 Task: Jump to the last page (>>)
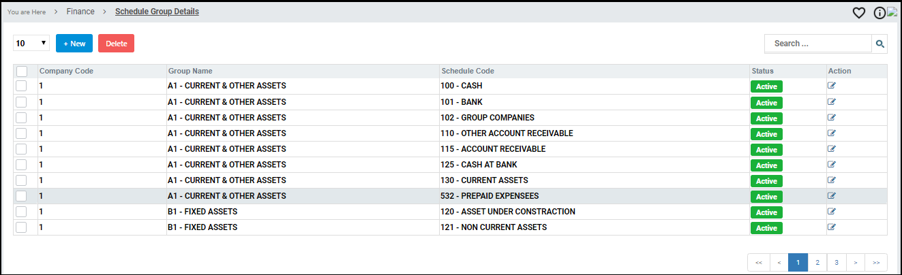pos(876,262)
